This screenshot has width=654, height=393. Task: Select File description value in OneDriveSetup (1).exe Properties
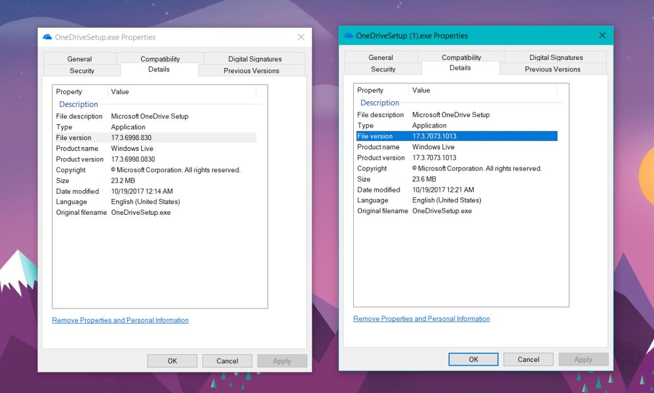[x=451, y=114]
